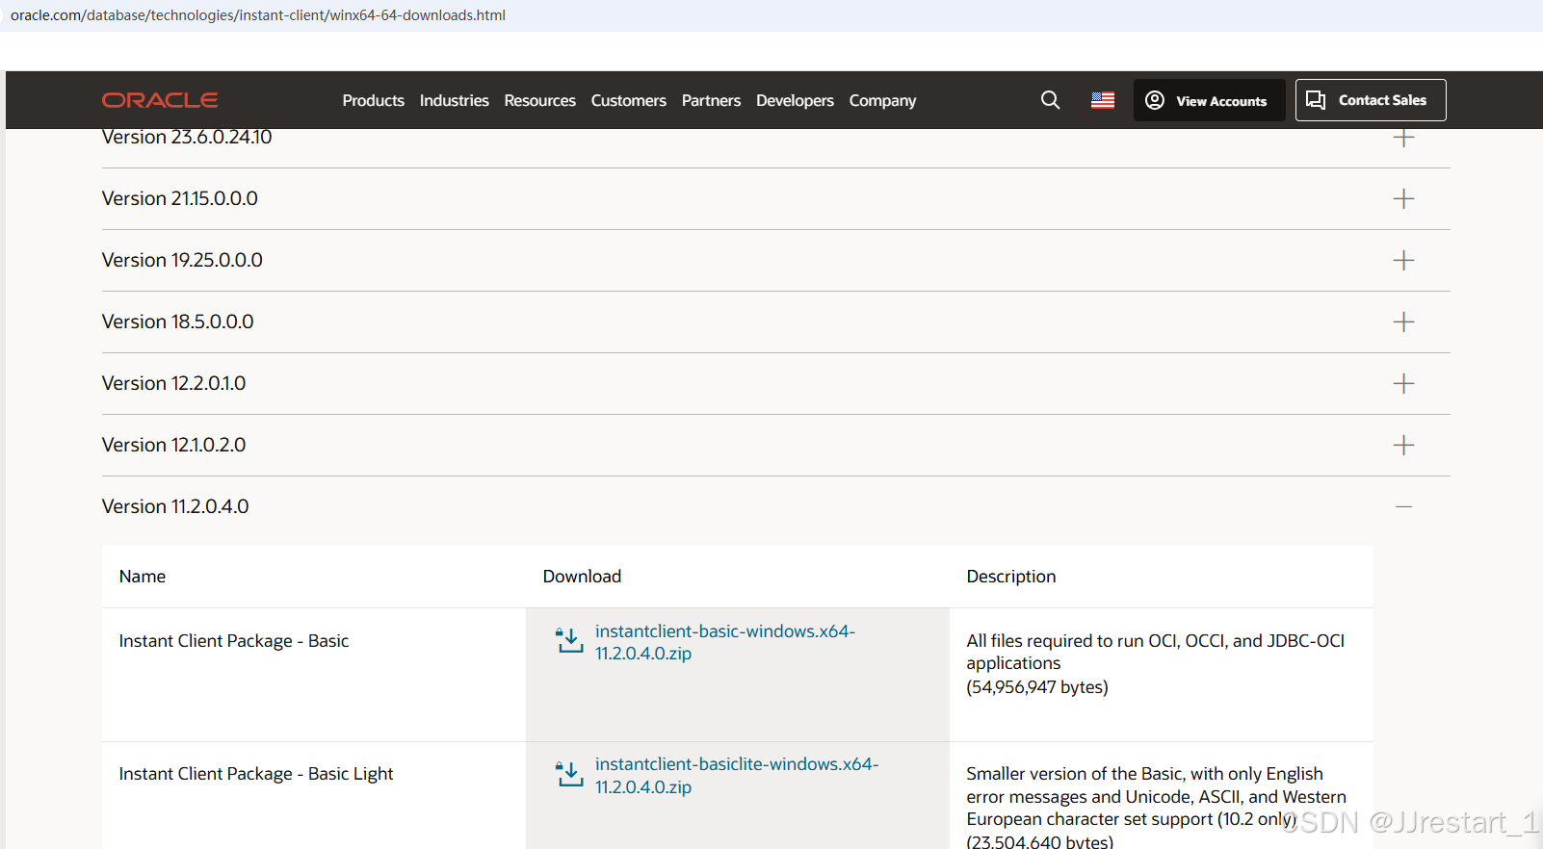This screenshot has width=1543, height=849.
Task: Click the Contact Sales button
Action: point(1371,100)
